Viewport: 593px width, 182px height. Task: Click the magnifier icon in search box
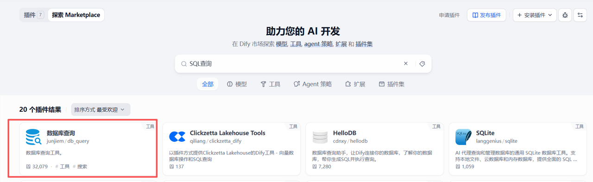[x=184, y=64]
